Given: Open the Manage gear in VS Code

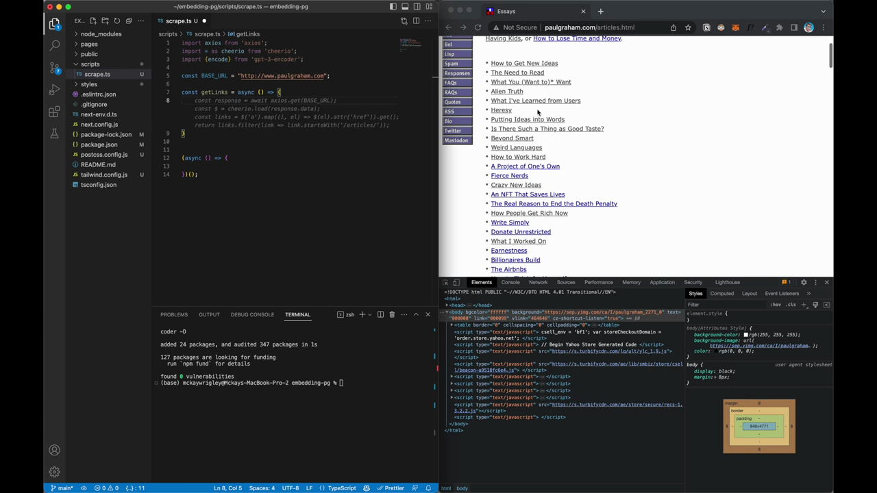Looking at the screenshot, I should [x=54, y=472].
